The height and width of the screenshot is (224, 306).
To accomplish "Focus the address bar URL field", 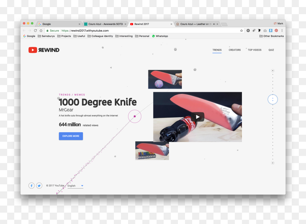I will 144,30.
